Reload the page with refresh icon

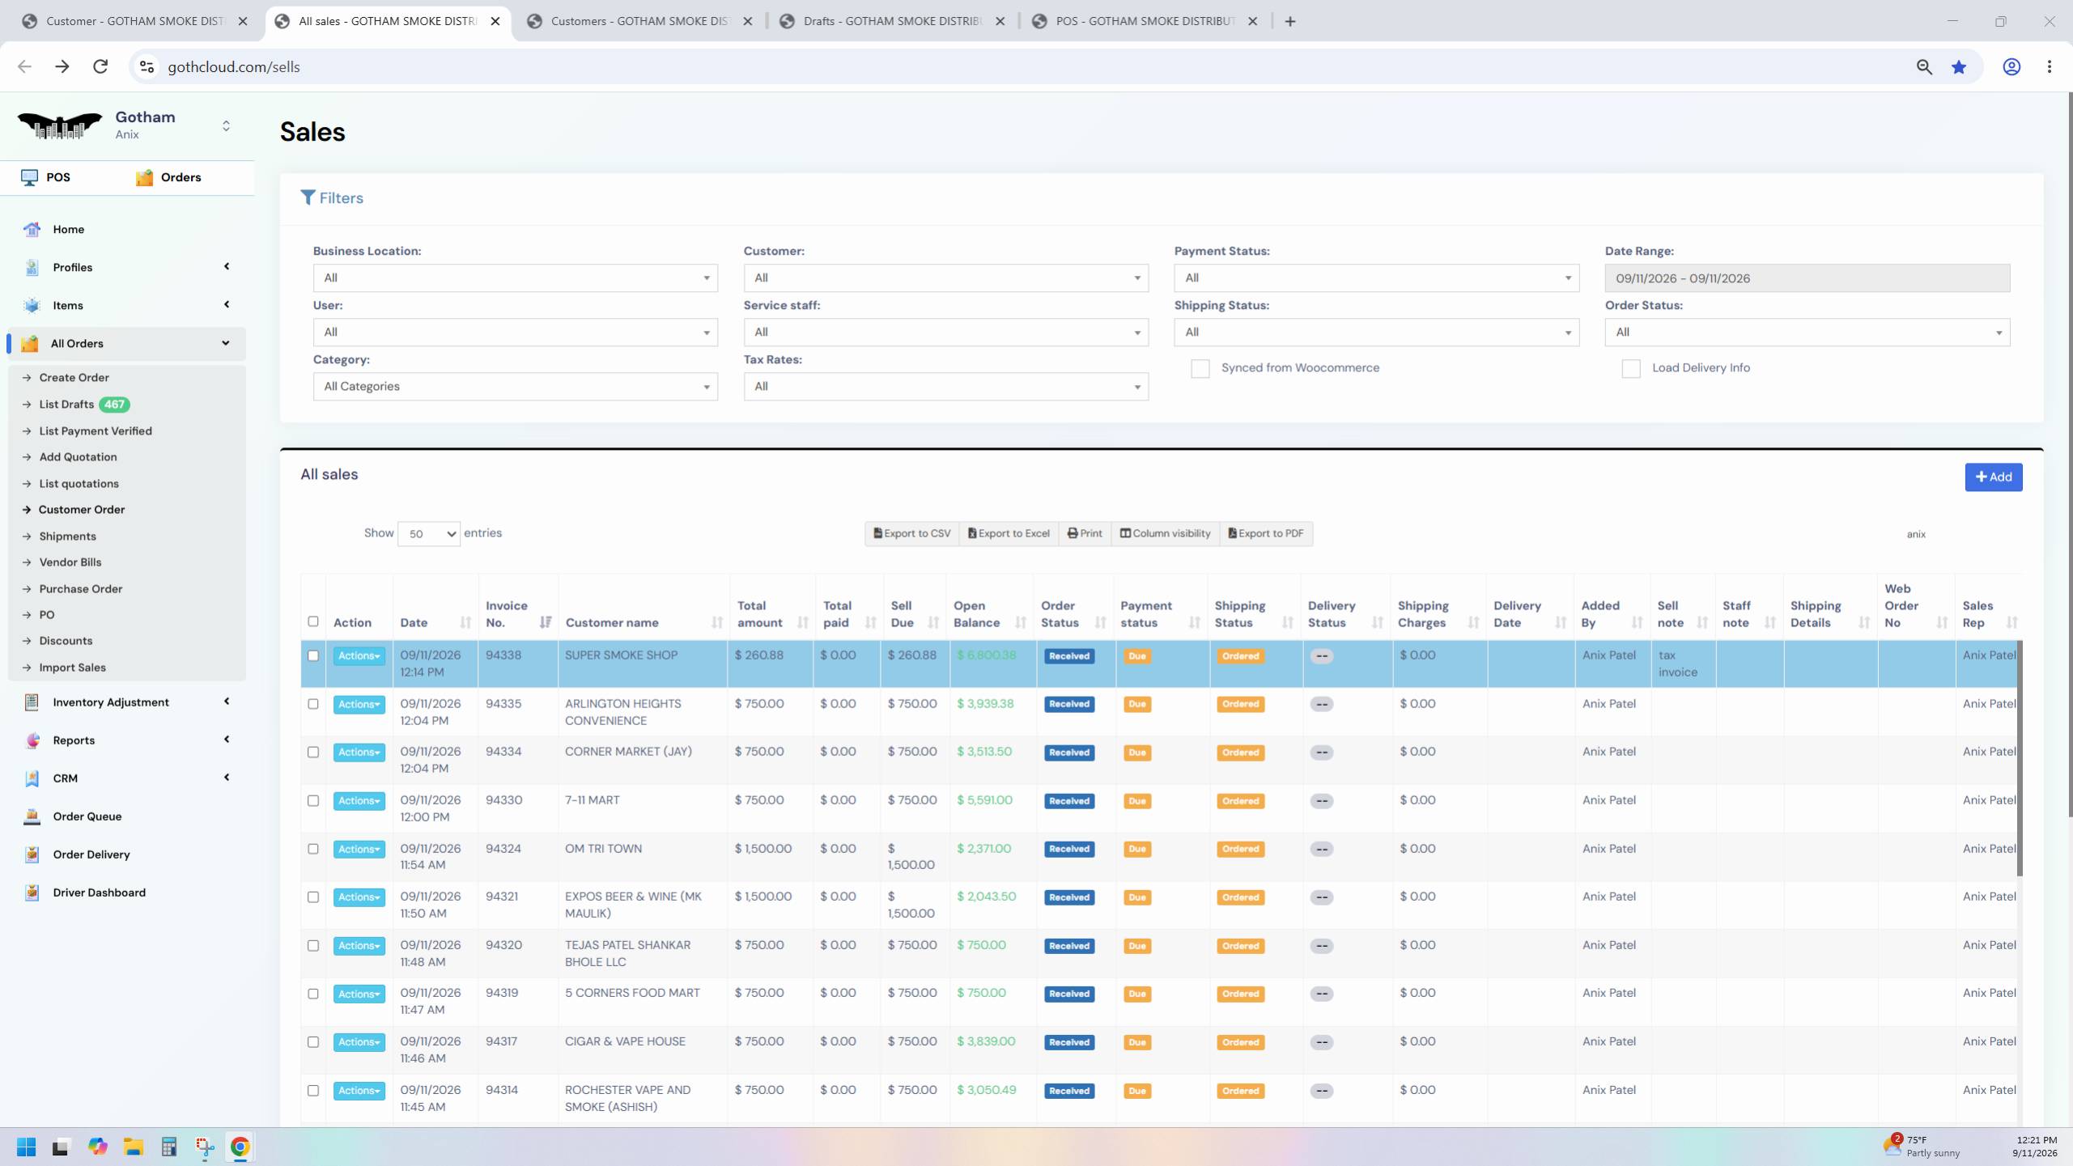tap(100, 67)
